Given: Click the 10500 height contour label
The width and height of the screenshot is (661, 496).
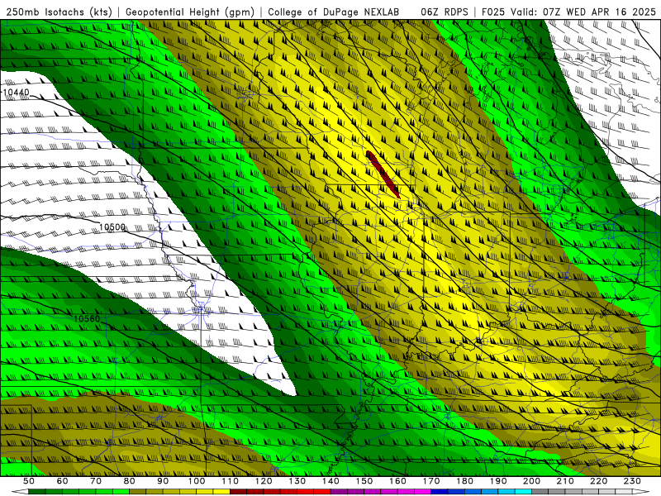Looking at the screenshot, I should pos(112,227).
